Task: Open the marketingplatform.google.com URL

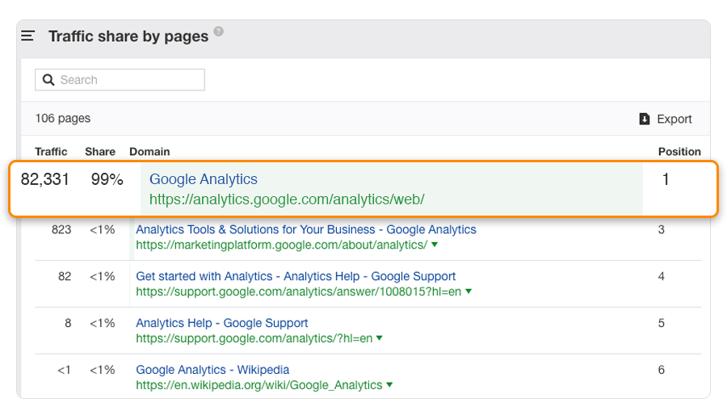Action: point(281,245)
